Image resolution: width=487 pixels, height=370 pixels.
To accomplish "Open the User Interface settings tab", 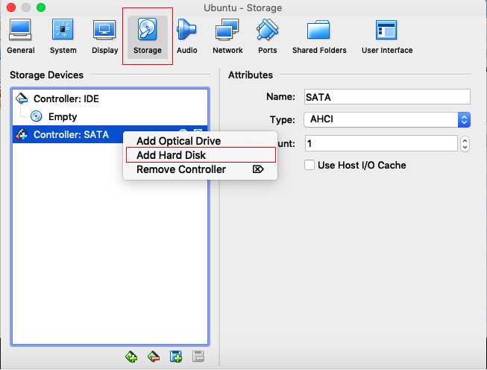I will click(387, 37).
